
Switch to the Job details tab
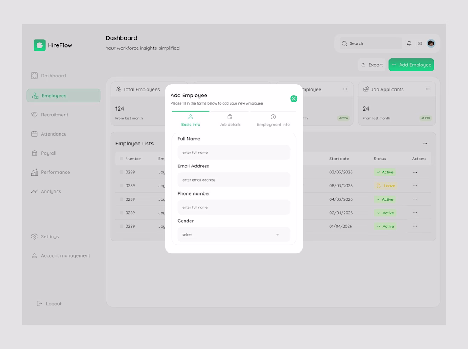click(x=230, y=120)
